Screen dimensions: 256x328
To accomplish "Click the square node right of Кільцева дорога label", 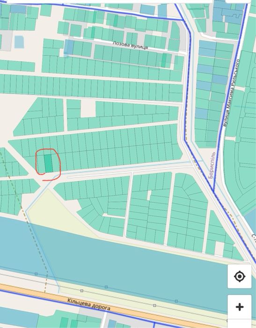I will tap(154, 305).
